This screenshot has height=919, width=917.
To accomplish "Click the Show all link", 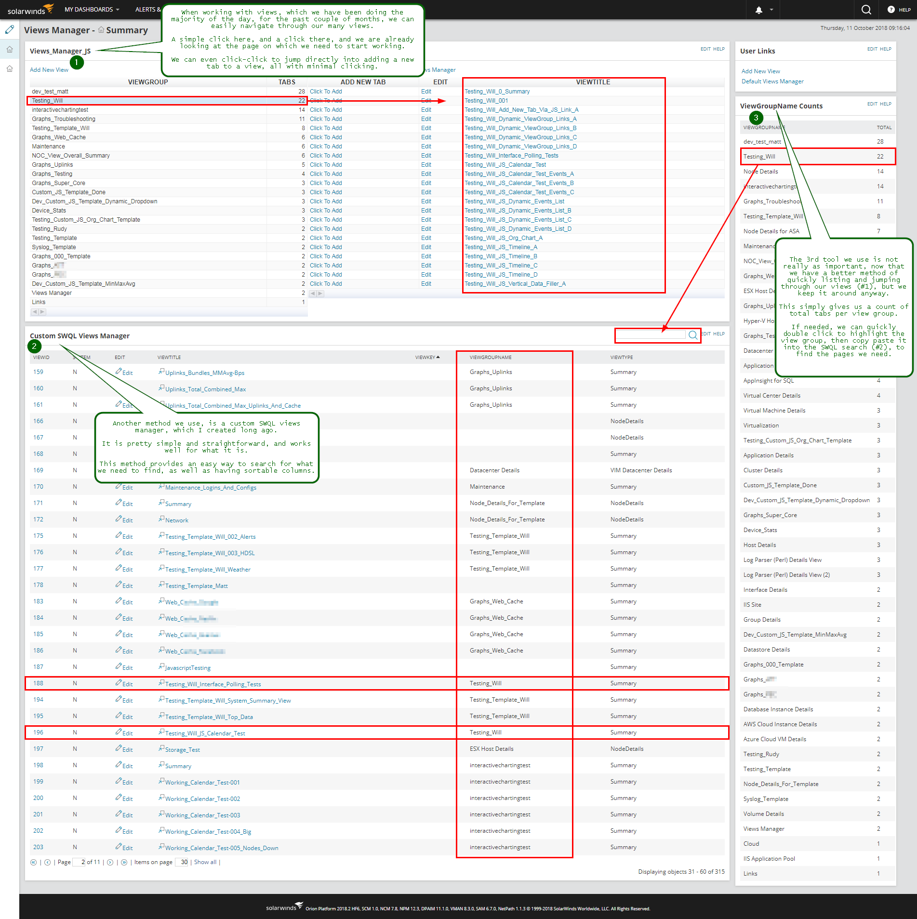I will point(205,863).
